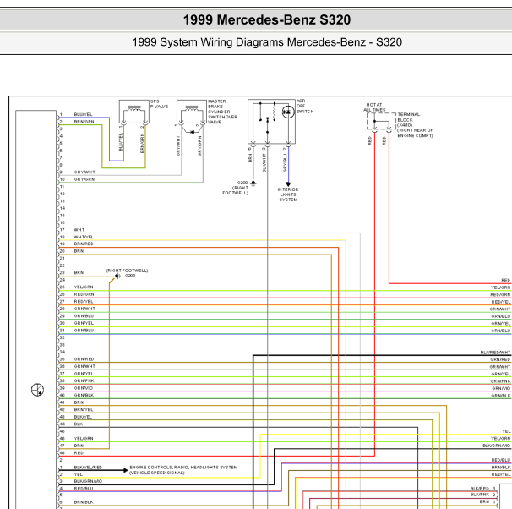This screenshot has height=509, width=512.
Task: Click the 'INTERIOR LIGHTS SYSTEM' label
Action: click(288, 194)
